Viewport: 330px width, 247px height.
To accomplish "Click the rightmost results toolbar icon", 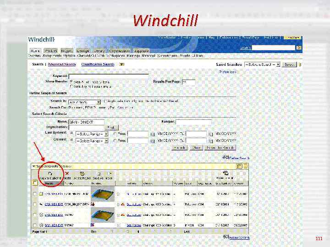I will 225,173.
